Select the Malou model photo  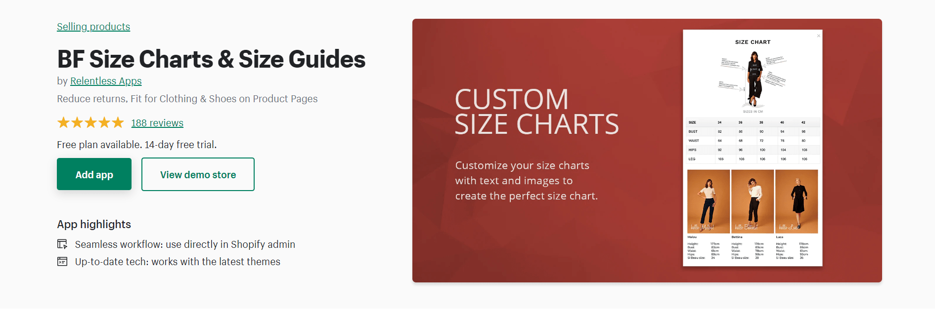708,201
